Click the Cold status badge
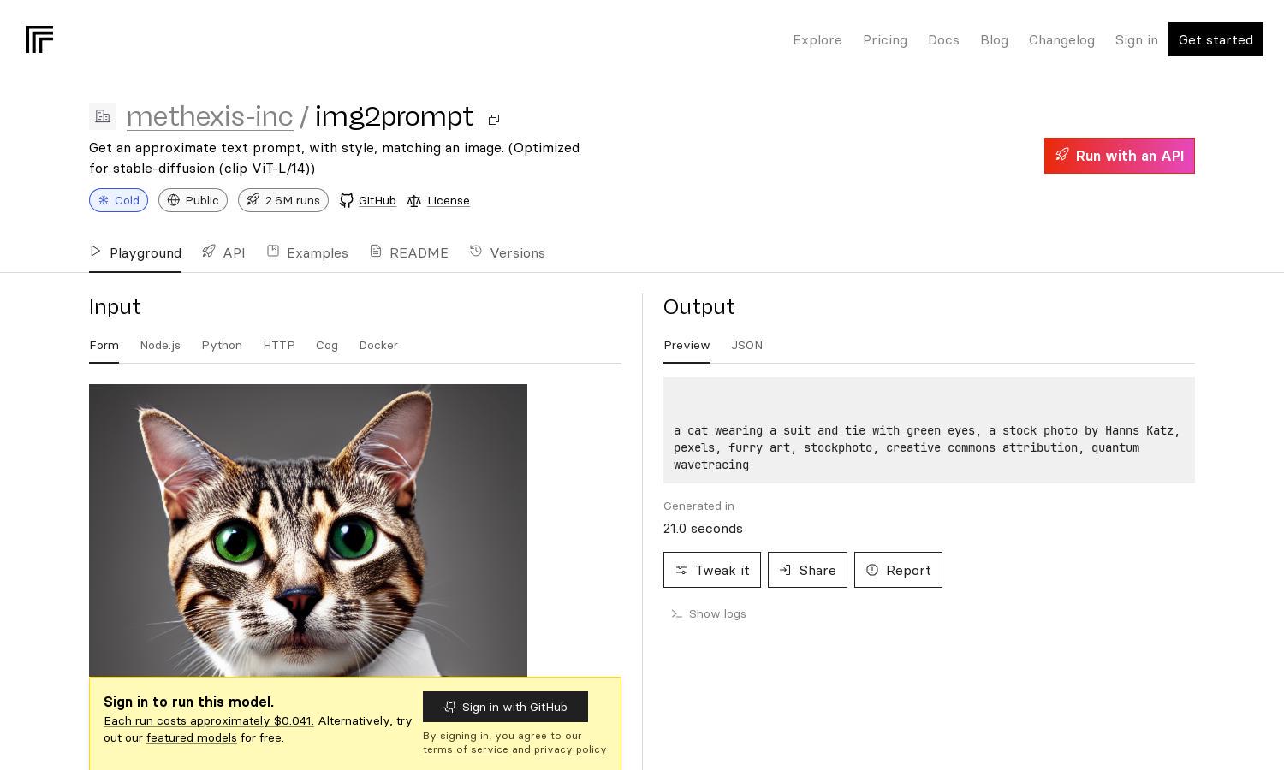This screenshot has height=770, width=1284. 118,200
